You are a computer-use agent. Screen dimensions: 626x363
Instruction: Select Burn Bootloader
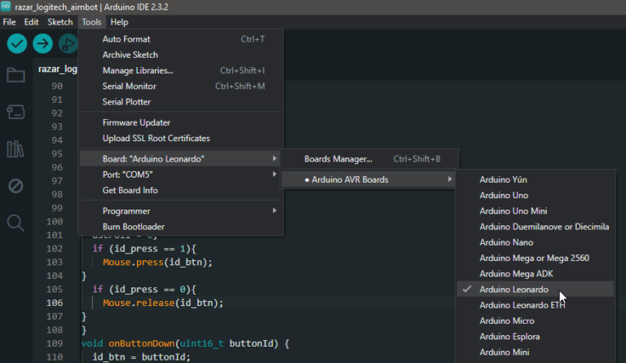pos(181,227)
